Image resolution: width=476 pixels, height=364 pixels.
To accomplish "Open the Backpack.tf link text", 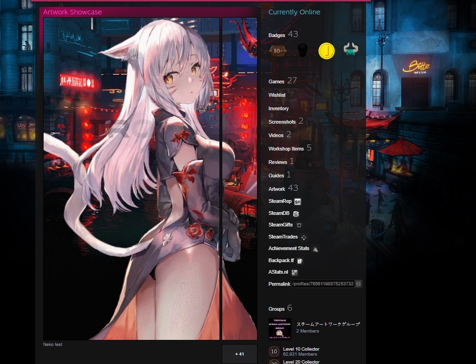I will 281,260.
